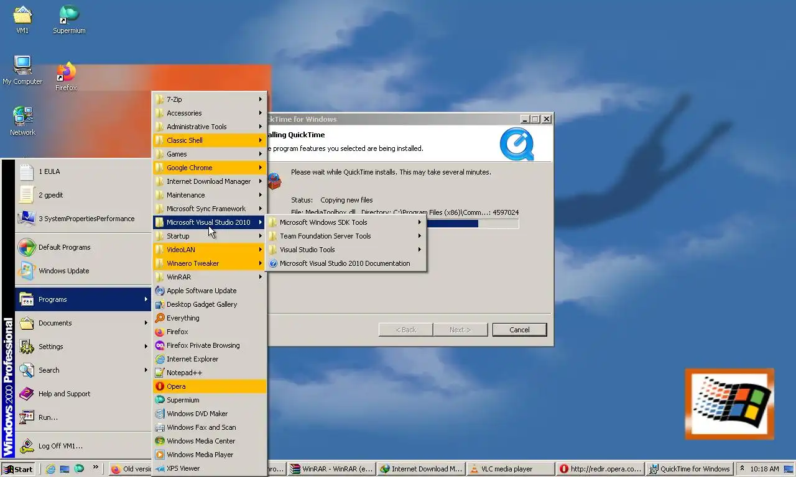Switch to the VLC media player taskbar button
The image size is (796, 477).
510,469
